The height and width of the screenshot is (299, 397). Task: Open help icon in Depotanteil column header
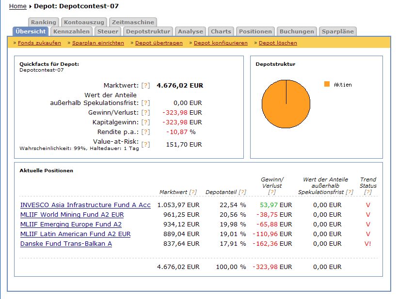click(x=241, y=192)
